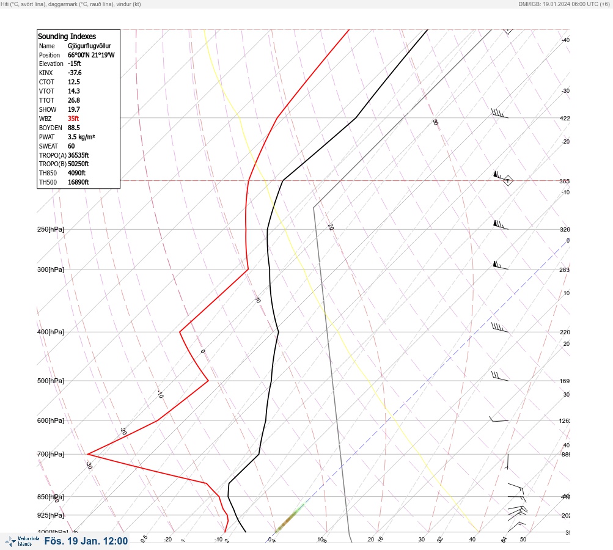Click the TTOT value '26.8'
613x550 pixels.
tap(74, 100)
